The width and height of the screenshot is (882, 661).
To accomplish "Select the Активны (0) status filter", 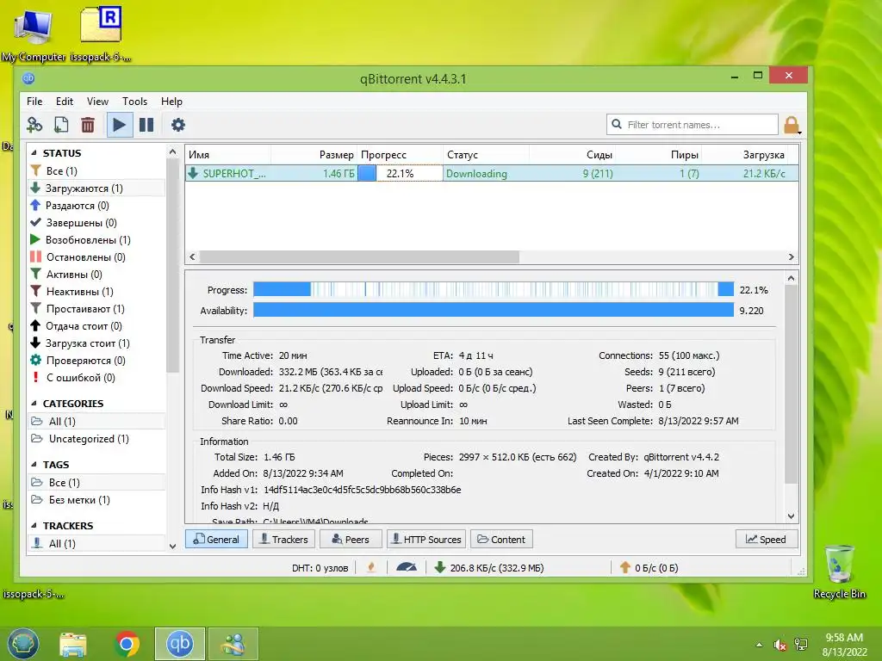I will pos(96,275).
